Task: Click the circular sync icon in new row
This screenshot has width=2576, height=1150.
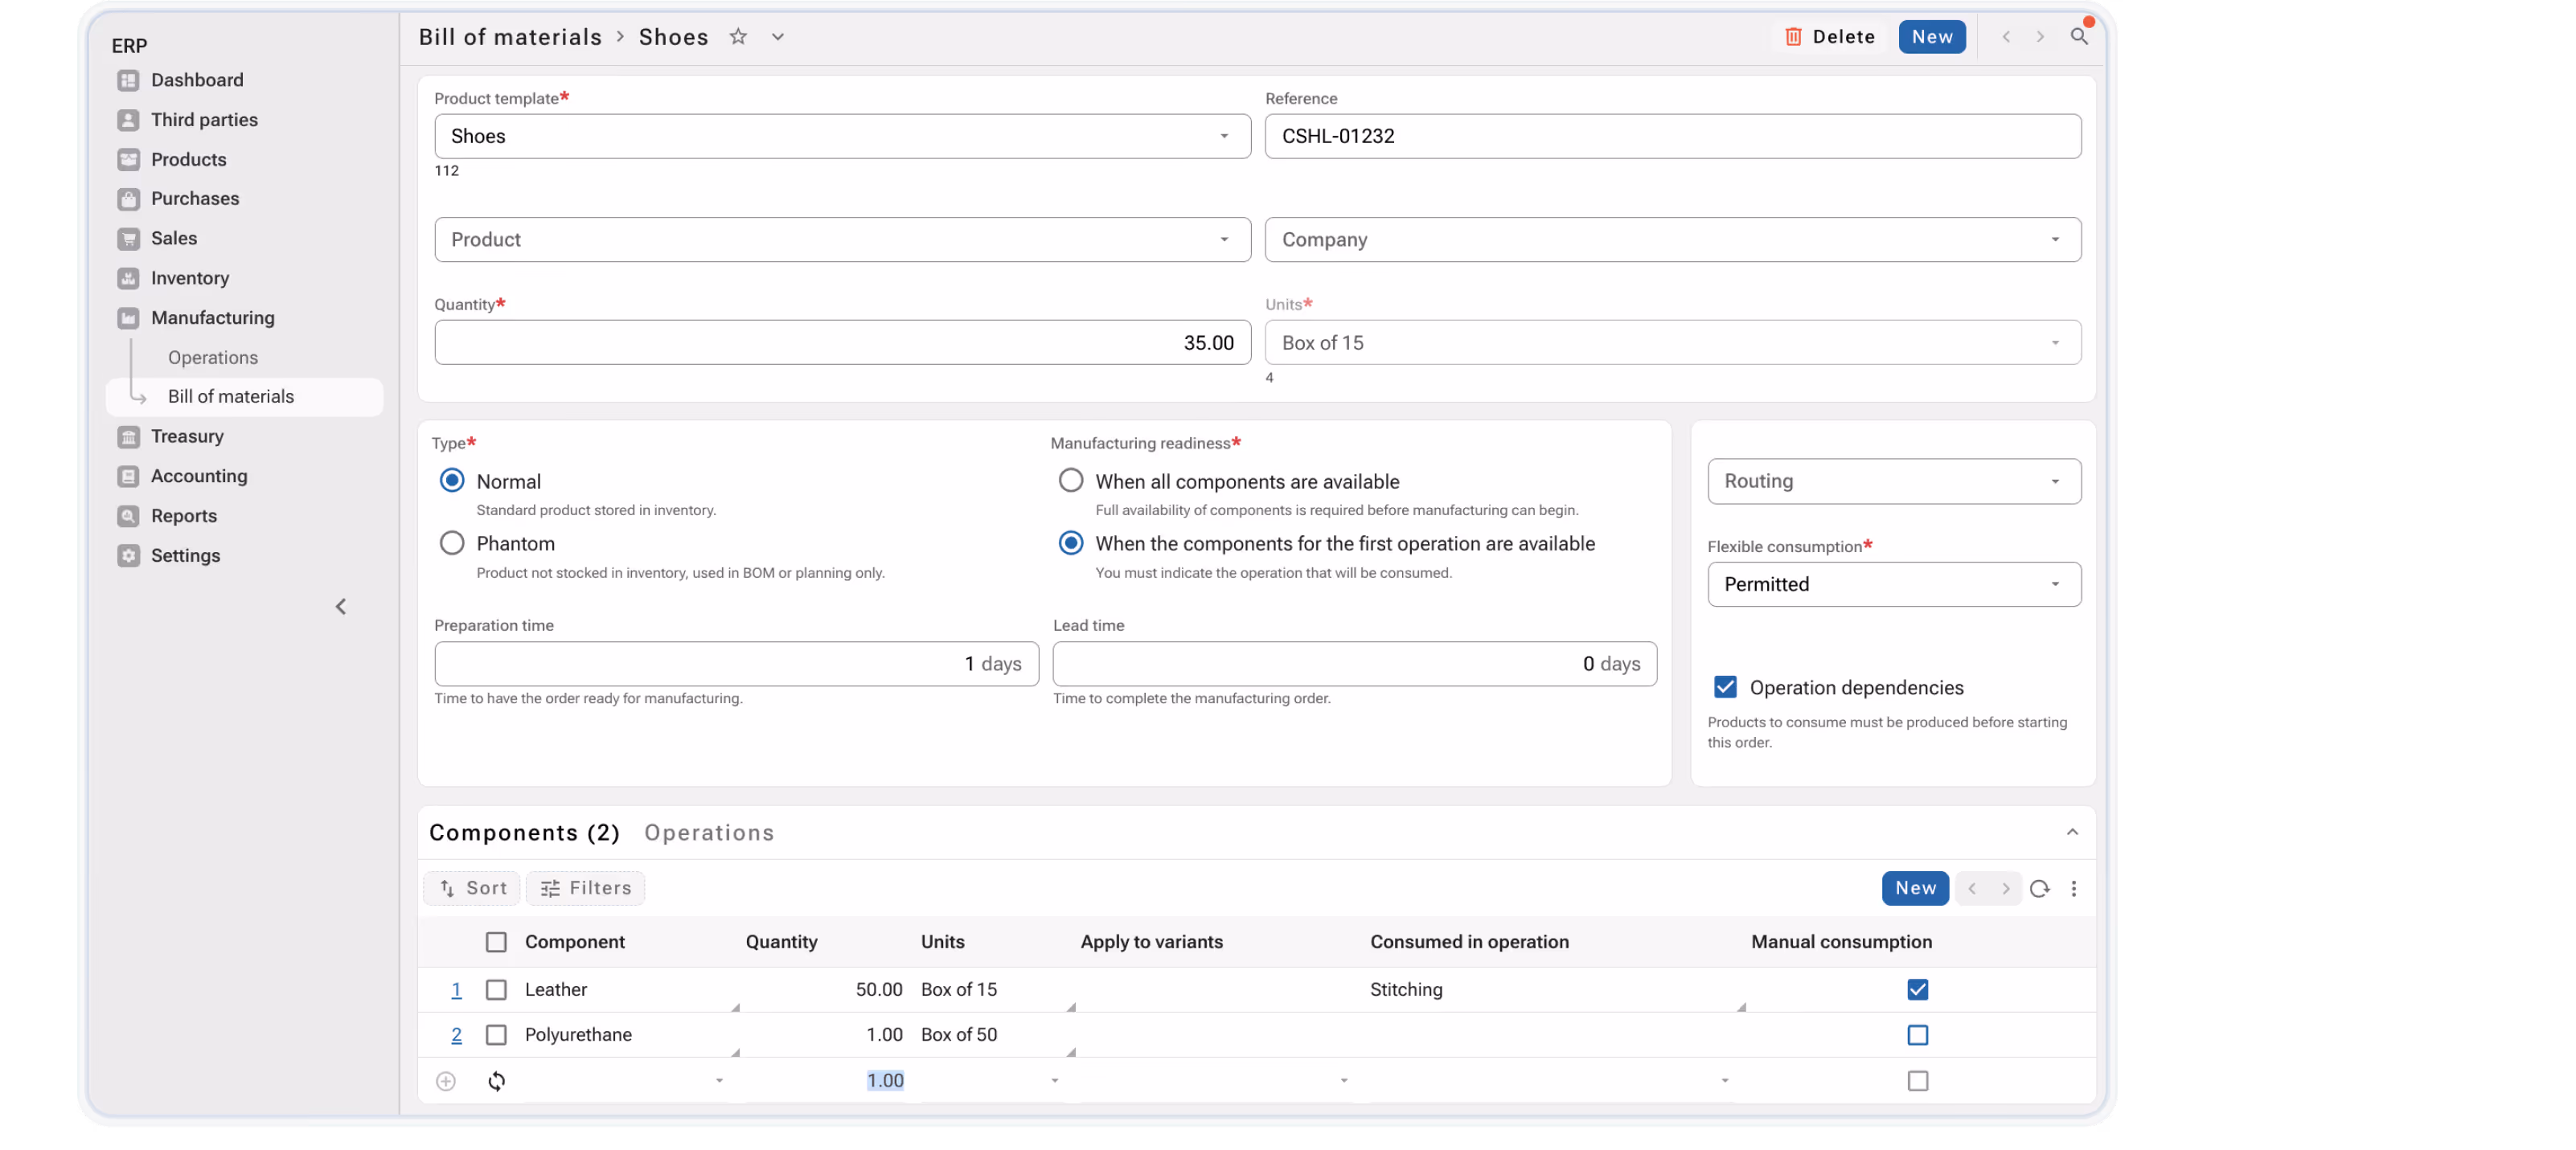Action: (496, 1081)
